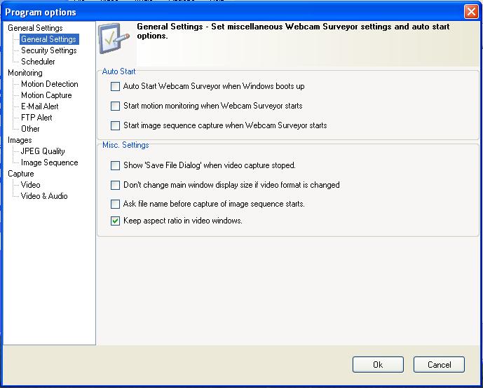Check Ask file name before image sequence capture
The height and width of the screenshot is (388, 483).
point(115,204)
